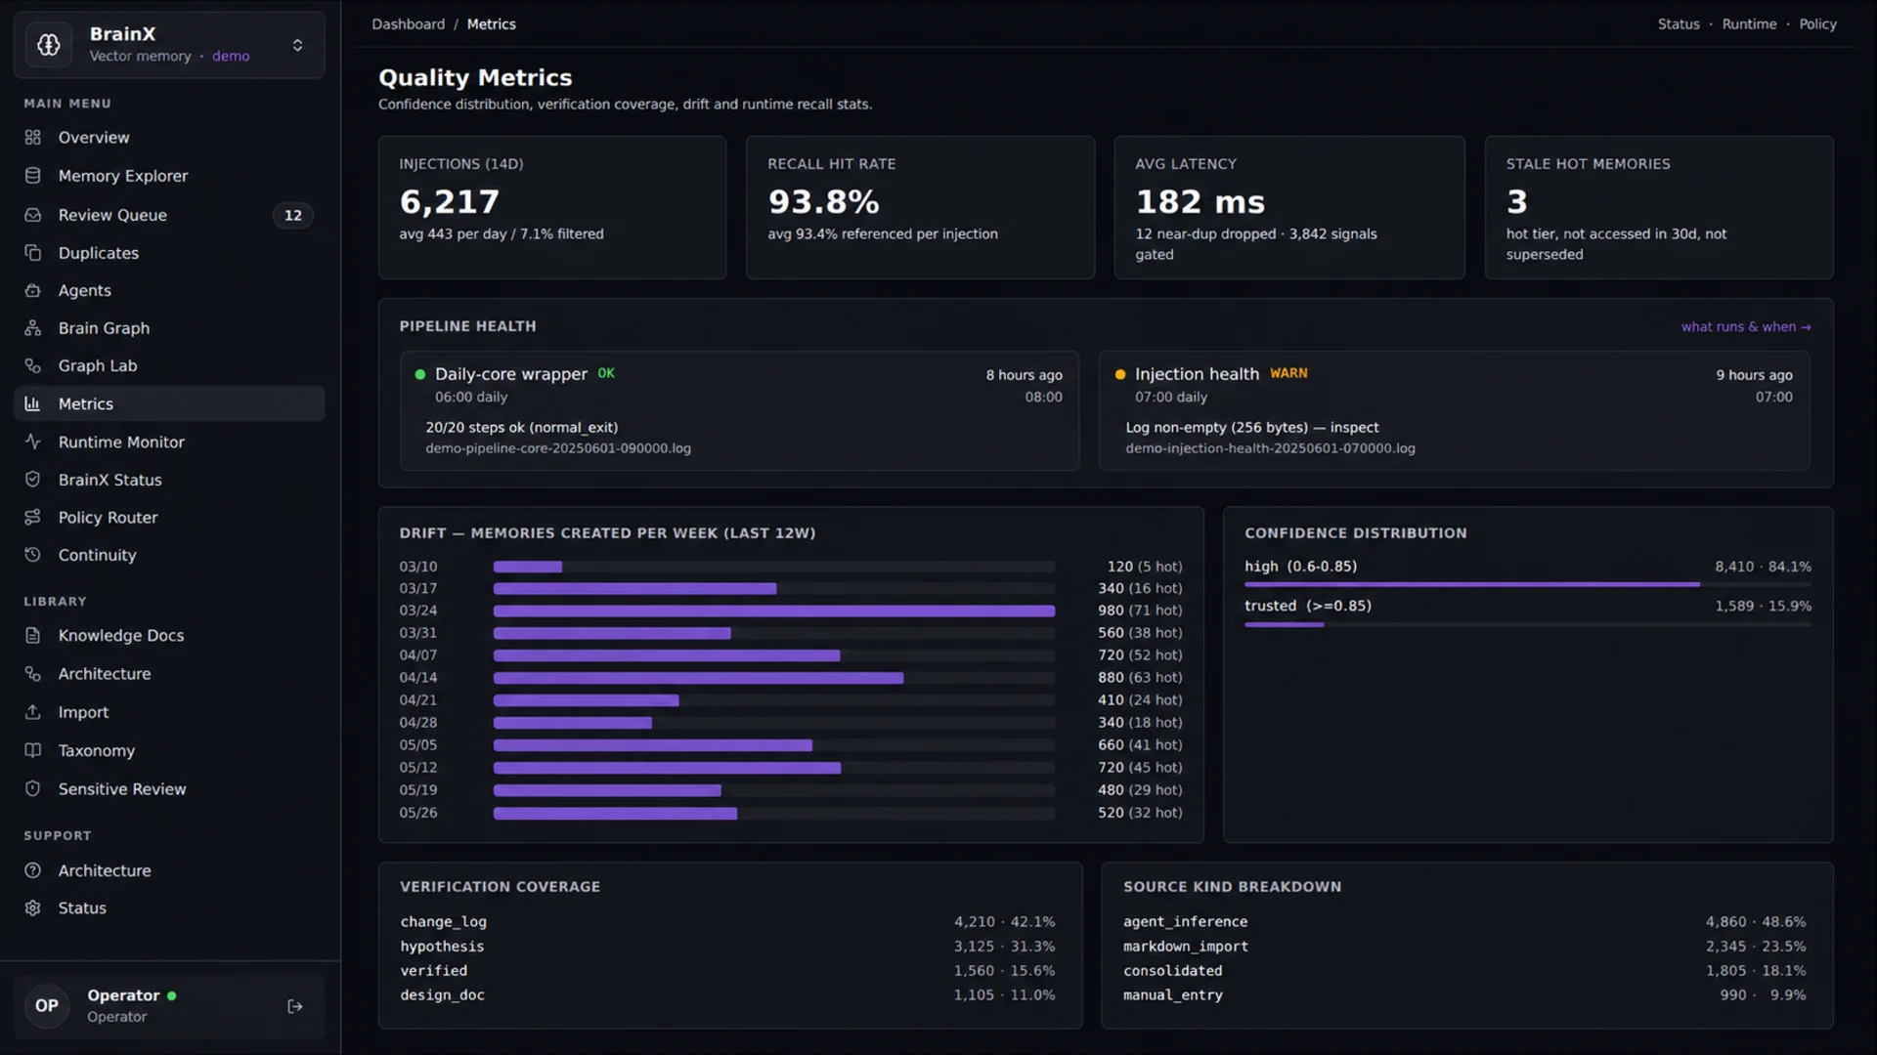Click the demo-pipeline-core-20250601-090000.log file name
Viewport: 1877px width, 1055px height.
coord(558,448)
